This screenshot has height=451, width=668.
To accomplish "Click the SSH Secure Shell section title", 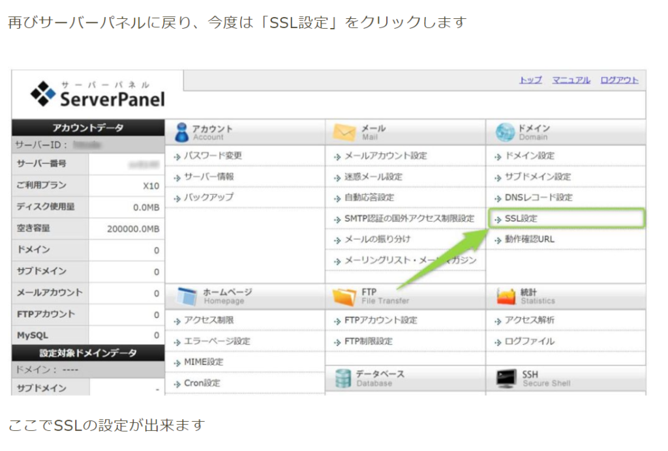I will click(546, 378).
